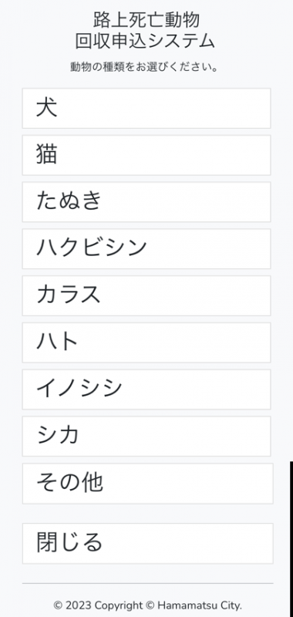Click the dark scrollbar strip at right edge
Viewport: 293px width, 617px height.
[x=291, y=539]
